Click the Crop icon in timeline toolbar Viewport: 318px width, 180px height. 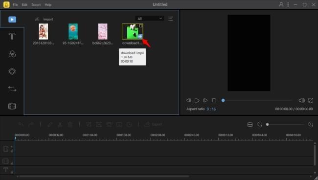(x=89, y=124)
